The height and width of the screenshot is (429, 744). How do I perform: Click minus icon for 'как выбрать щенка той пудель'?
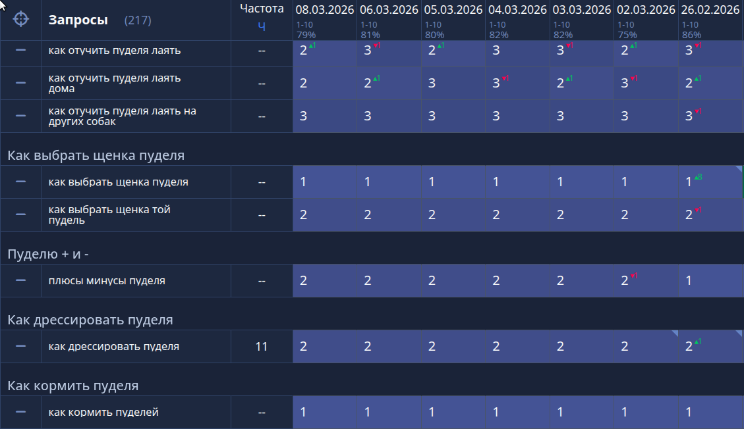point(21,214)
